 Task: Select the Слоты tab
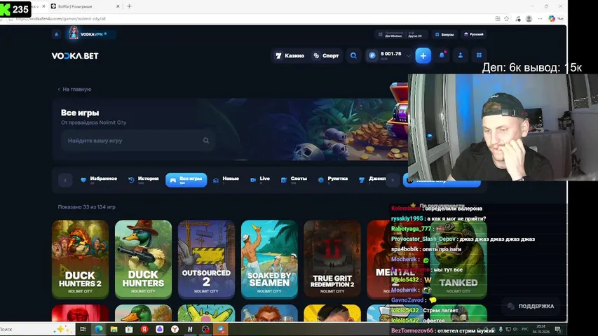pos(294,180)
